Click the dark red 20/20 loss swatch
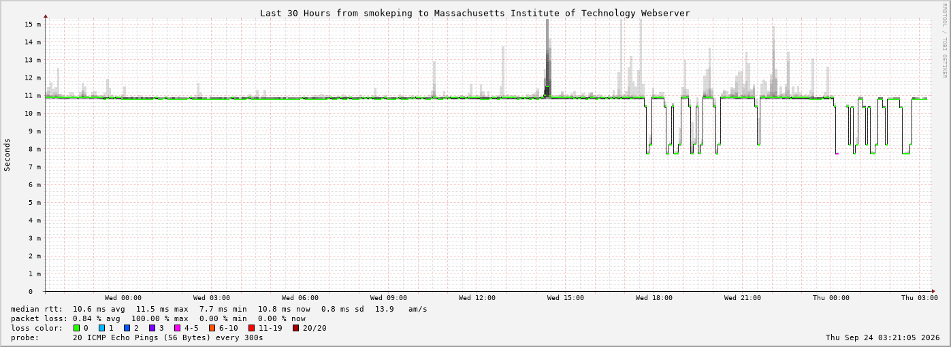Image resolution: width=951 pixels, height=347 pixels. (296, 328)
